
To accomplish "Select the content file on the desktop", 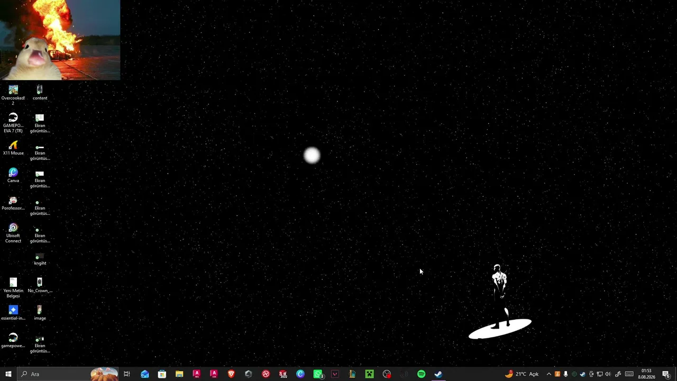I will click(x=40, y=93).
